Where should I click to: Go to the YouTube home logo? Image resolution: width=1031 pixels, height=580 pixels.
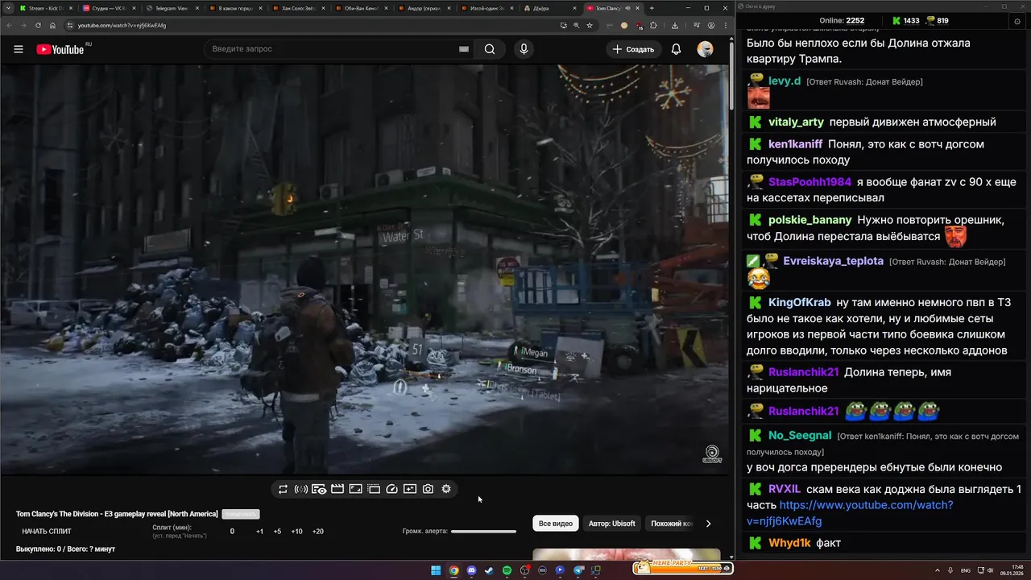(x=60, y=49)
